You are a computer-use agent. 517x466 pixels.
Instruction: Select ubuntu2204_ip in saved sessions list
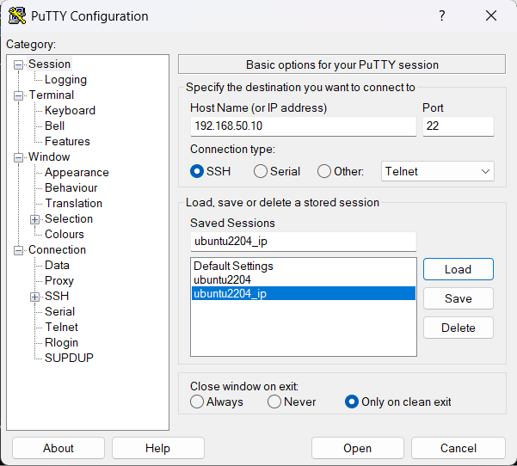[x=304, y=293]
